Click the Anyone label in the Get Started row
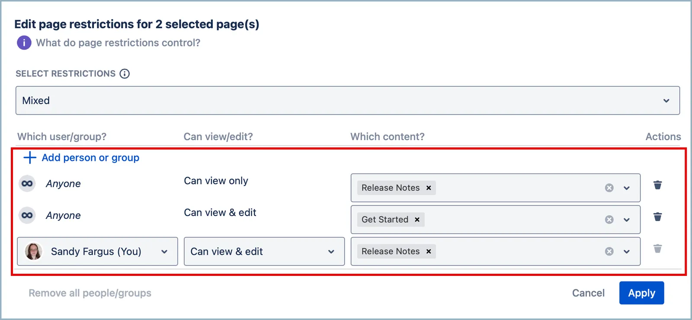This screenshot has width=692, height=320. (x=63, y=215)
